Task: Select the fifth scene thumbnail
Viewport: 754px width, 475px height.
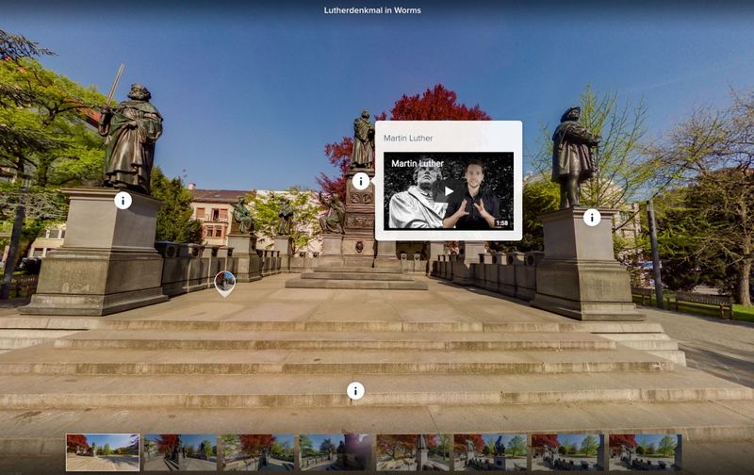Action: (413, 452)
